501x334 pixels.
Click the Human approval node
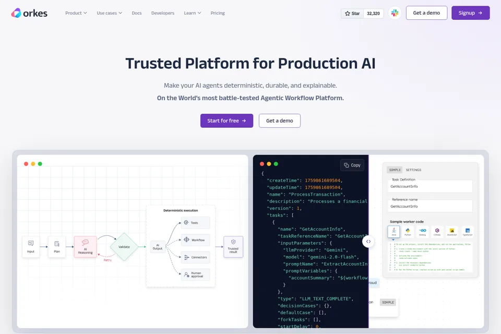pyautogui.click(x=196, y=275)
